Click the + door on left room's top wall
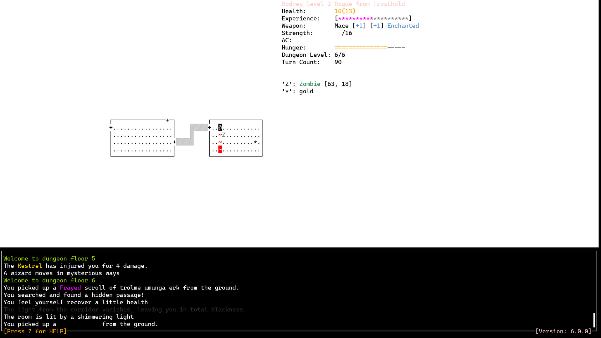This screenshot has width=601, height=338. (167, 120)
